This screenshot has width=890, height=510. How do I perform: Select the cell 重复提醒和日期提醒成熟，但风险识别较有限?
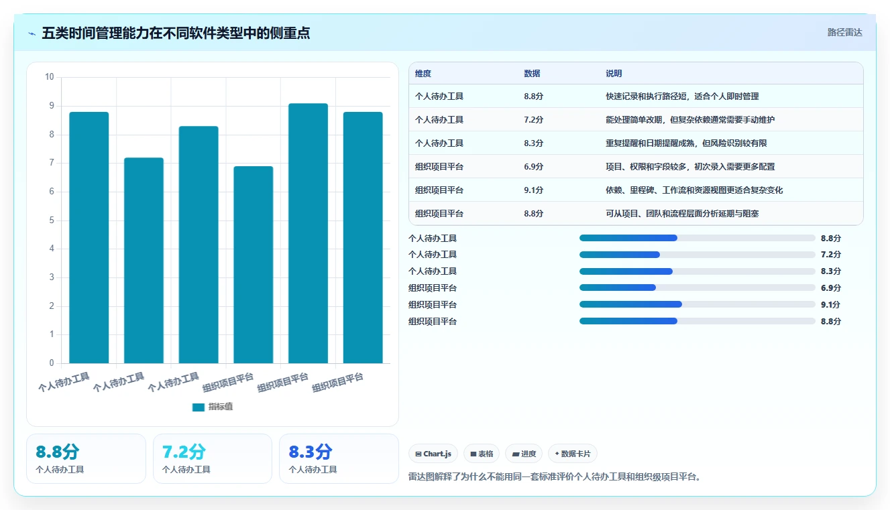(x=686, y=143)
